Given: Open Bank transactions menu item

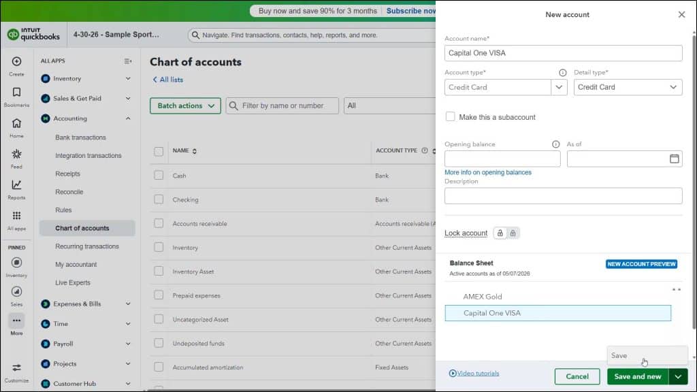Looking at the screenshot, I should click(x=80, y=137).
